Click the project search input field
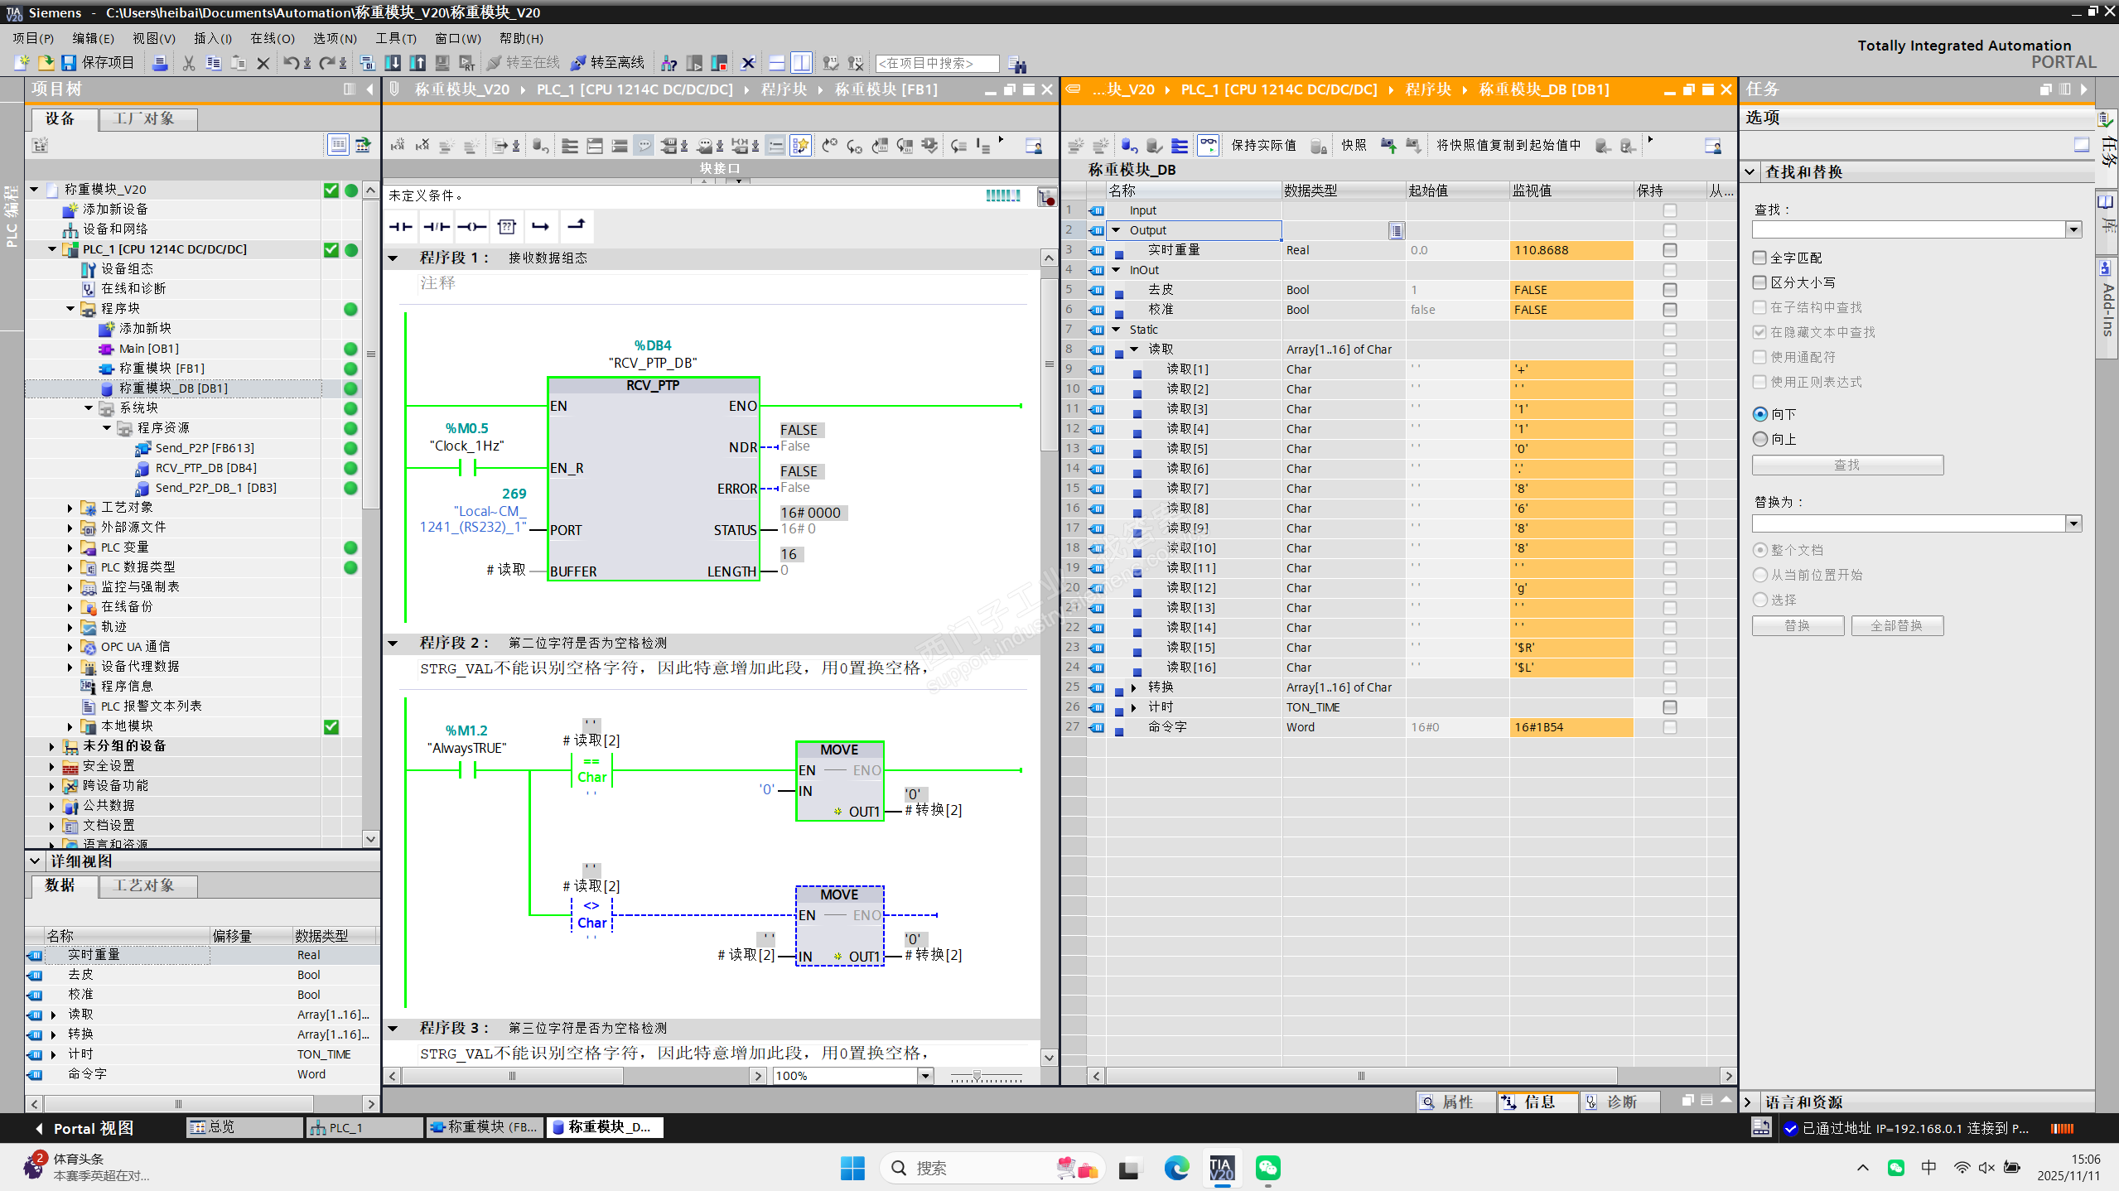The height and width of the screenshot is (1191, 2119). (x=936, y=63)
